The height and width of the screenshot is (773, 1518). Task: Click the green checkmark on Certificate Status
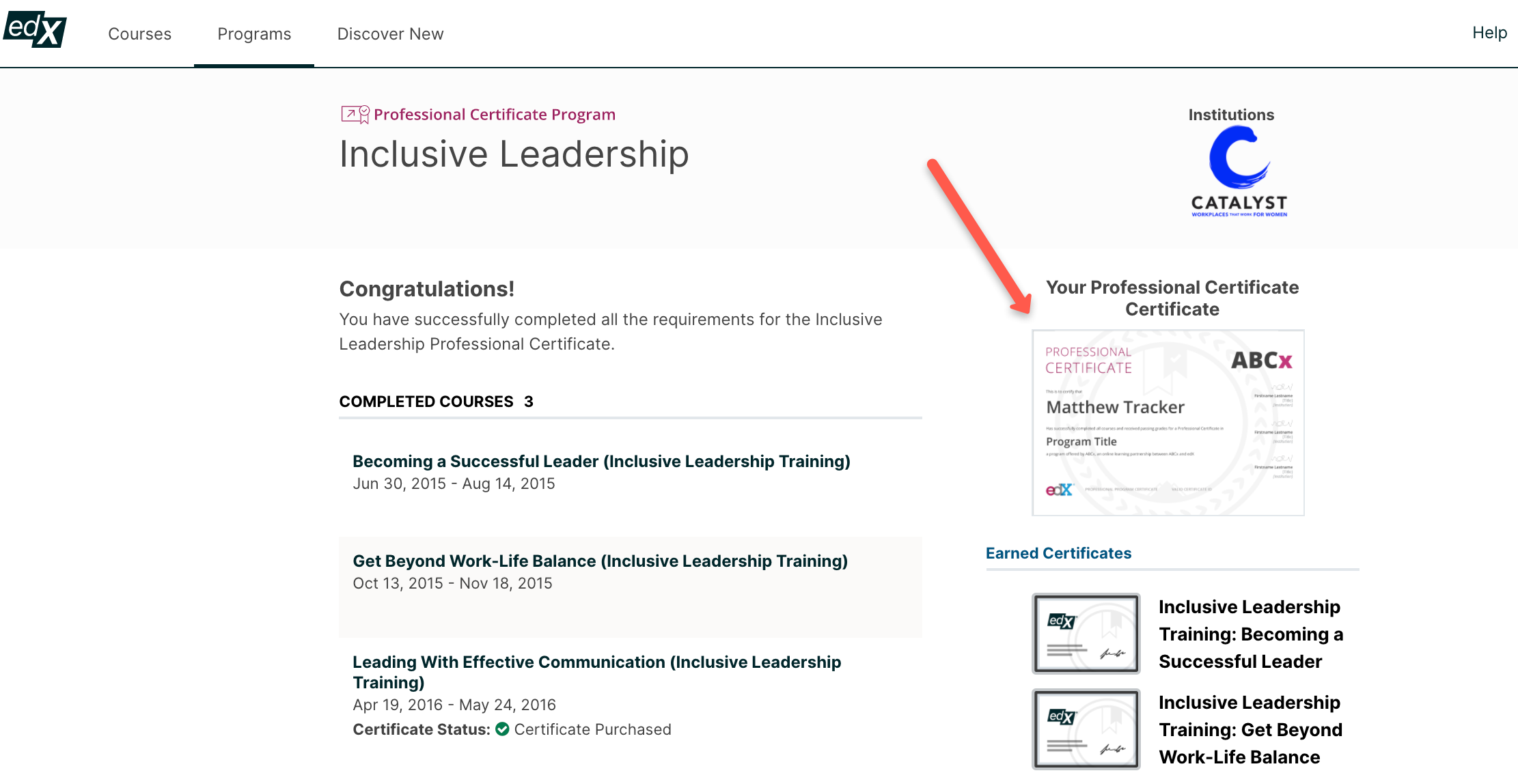(x=502, y=729)
